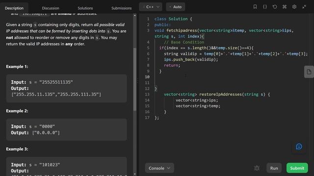Open editor settings gear icon
Image resolution: width=314 pixels, height=176 pixels.
[294, 7]
